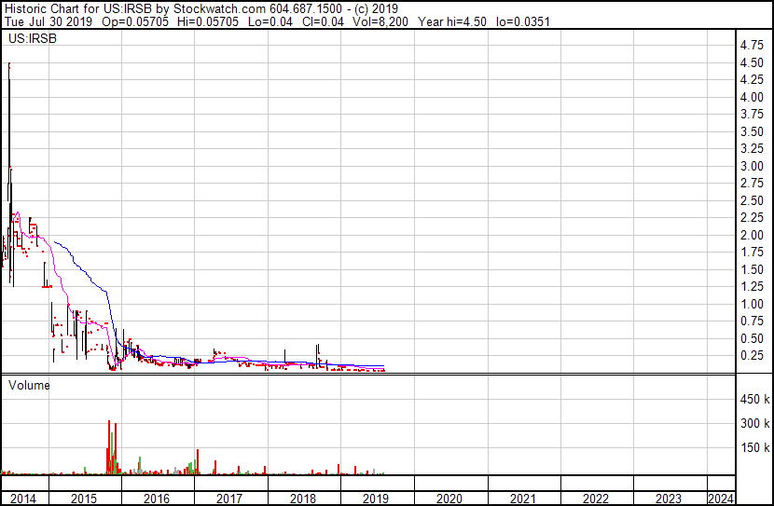Click the 2016 year label

click(157, 499)
